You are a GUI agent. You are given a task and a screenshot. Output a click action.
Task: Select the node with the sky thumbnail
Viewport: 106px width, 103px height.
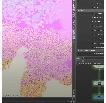click(99, 83)
